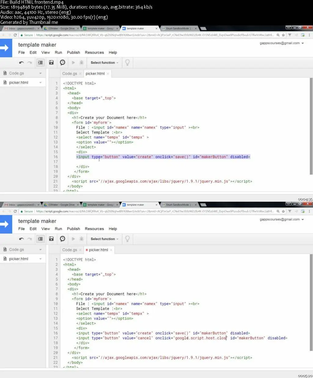Click browser reload icon, 00:04:35 frame
Screen dimensions: 313x378
[15, 35]
